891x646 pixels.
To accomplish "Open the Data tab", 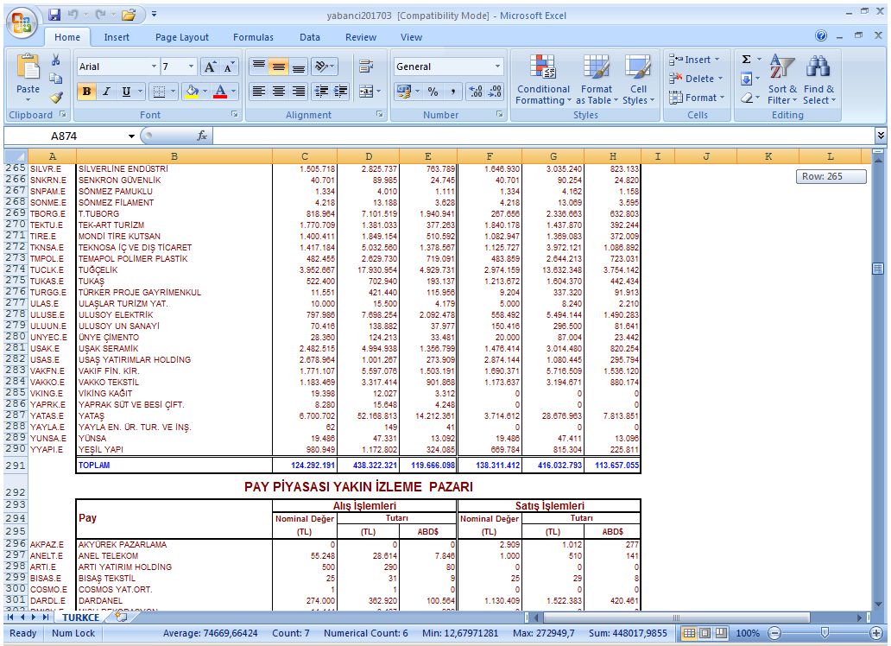I will (x=310, y=37).
